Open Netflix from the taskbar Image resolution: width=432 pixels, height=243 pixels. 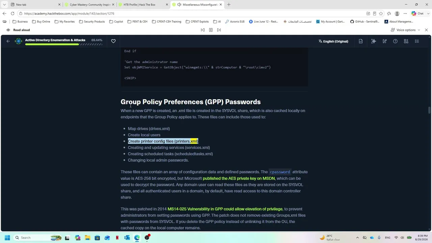click(117, 238)
